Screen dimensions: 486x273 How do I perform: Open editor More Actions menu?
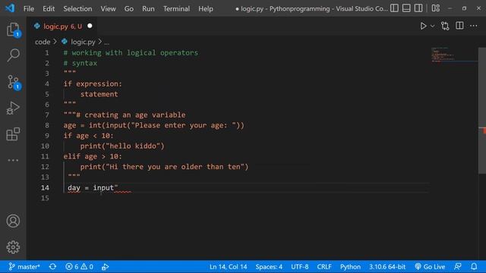pos(474,26)
